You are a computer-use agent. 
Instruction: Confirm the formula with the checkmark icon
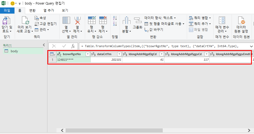(x=64, y=46)
